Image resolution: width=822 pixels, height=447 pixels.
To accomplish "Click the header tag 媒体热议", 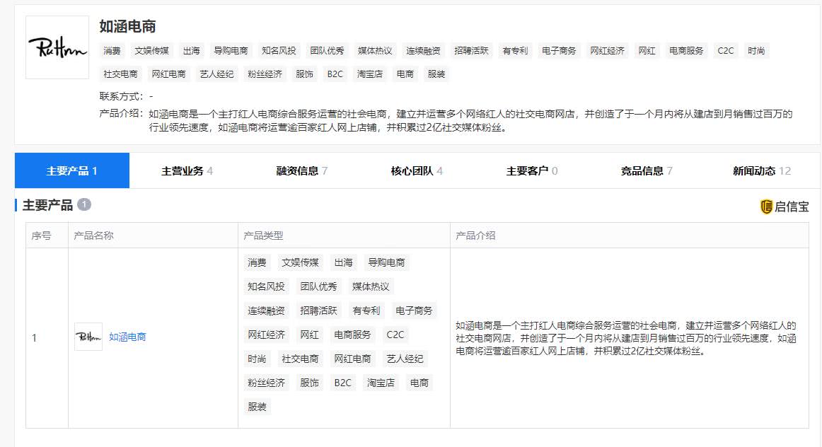I will [375, 51].
